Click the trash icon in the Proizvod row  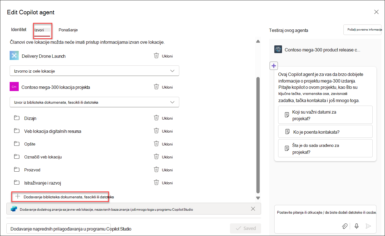point(156,170)
